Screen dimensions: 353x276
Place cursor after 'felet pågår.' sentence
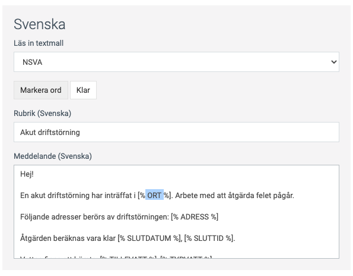click(x=294, y=196)
